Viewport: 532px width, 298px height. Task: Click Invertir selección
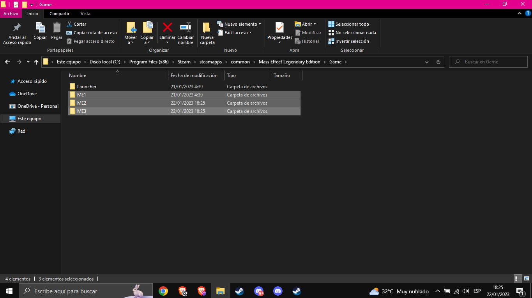pos(348,41)
